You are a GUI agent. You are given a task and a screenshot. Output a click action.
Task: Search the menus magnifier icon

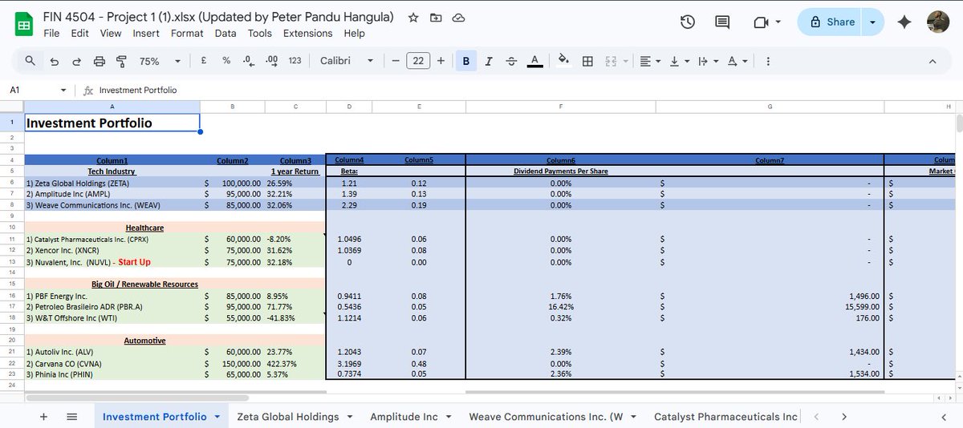click(30, 61)
